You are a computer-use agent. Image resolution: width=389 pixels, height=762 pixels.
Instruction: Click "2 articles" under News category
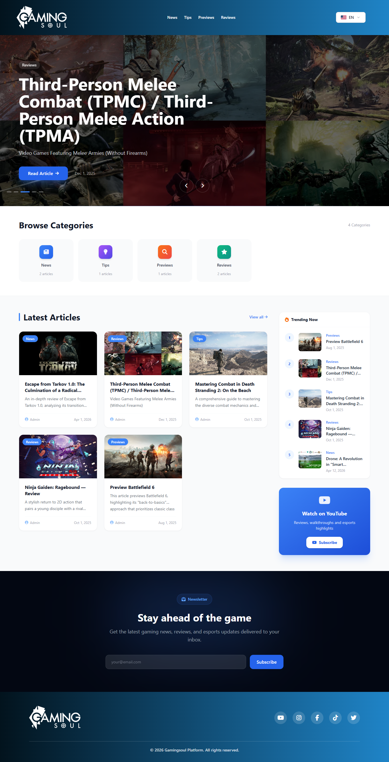[46, 274]
